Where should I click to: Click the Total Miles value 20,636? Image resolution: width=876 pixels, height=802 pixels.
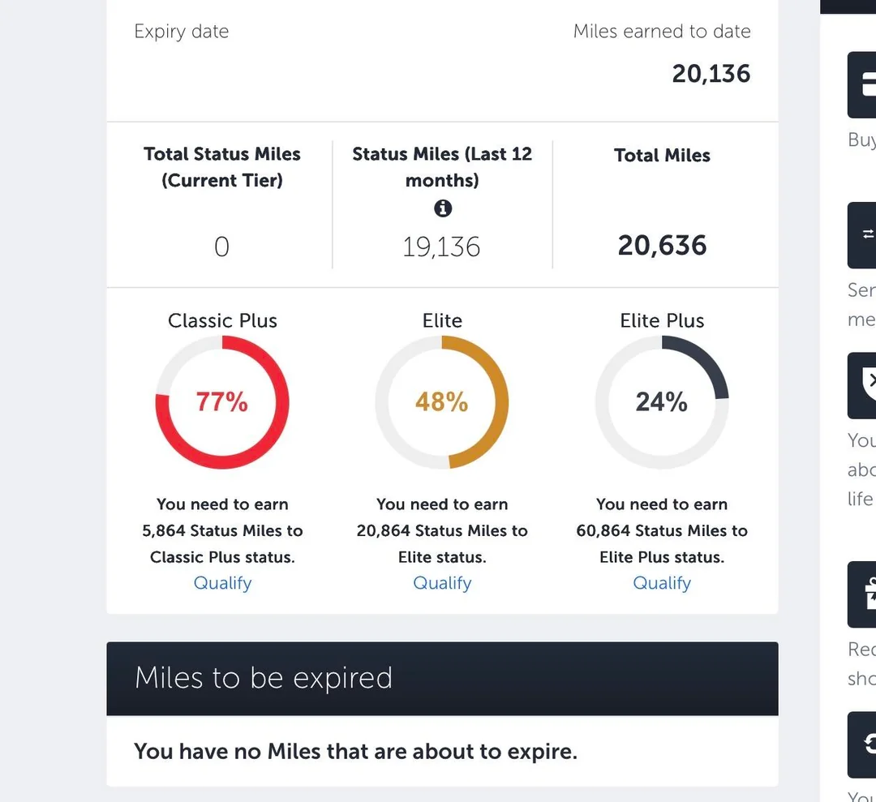coord(662,246)
